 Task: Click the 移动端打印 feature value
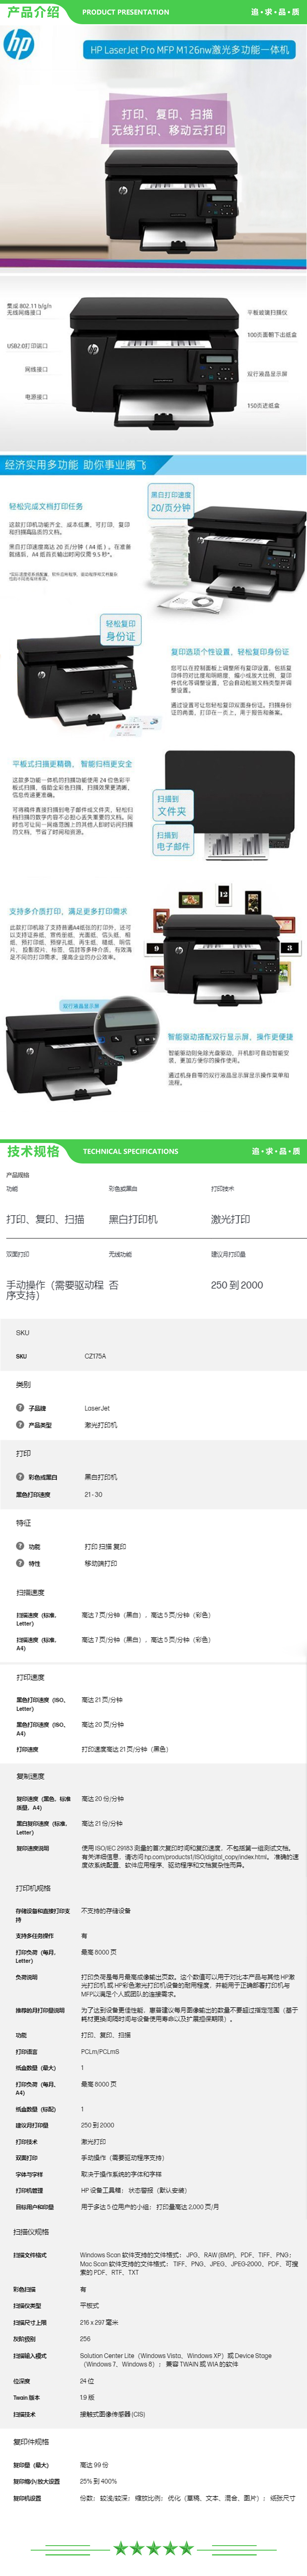tap(101, 1563)
